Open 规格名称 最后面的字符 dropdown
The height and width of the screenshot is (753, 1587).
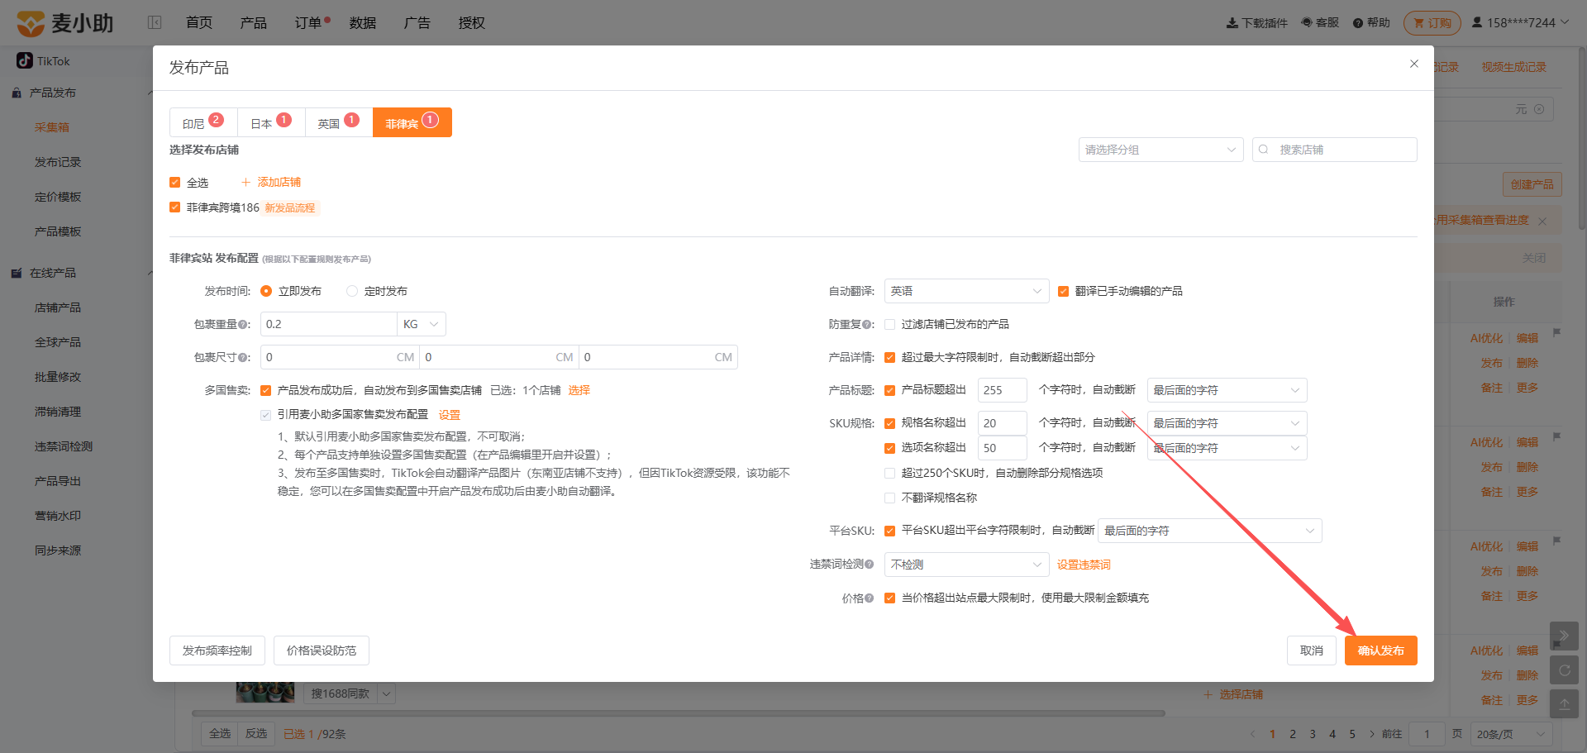click(1227, 423)
